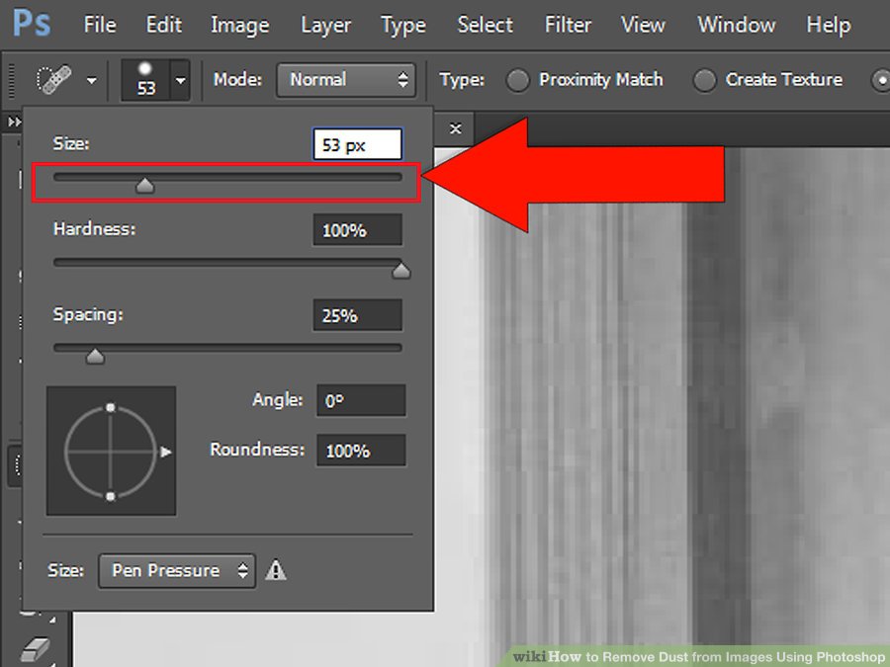Click the pen pressure warning triangle icon
This screenshot has width=890, height=667.
[x=276, y=570]
